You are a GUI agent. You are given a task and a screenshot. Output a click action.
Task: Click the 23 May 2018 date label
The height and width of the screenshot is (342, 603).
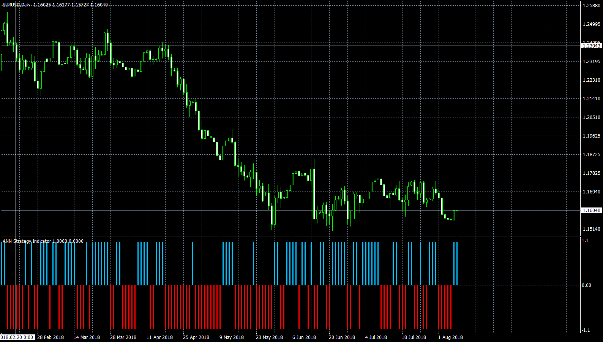click(269, 337)
